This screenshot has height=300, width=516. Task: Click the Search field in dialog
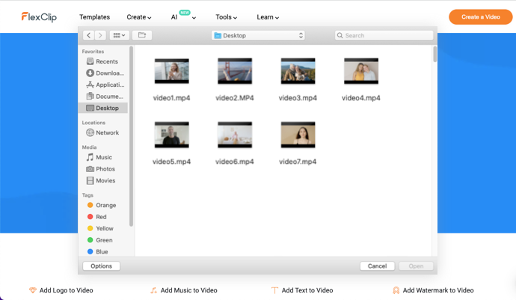tap(384, 35)
